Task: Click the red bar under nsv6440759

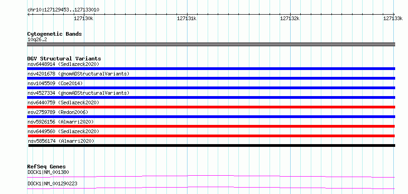Action: pos(211,107)
